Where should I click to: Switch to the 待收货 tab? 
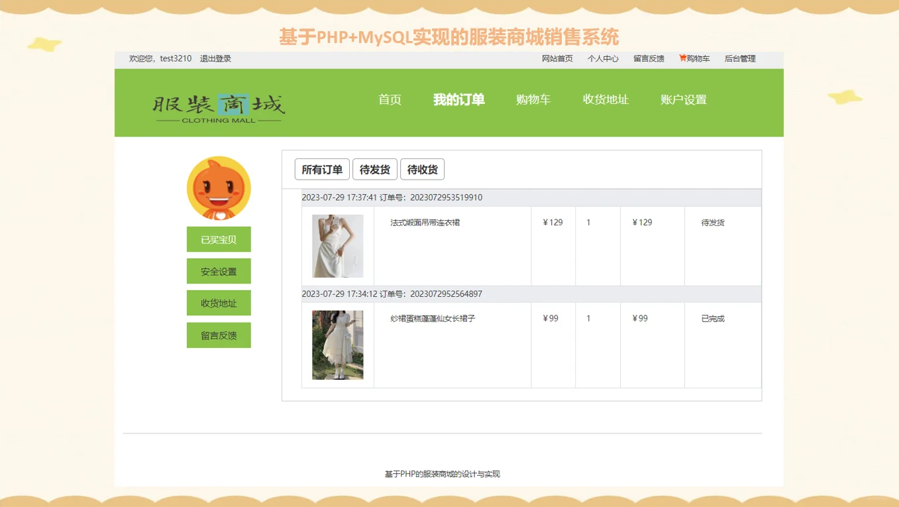point(423,169)
